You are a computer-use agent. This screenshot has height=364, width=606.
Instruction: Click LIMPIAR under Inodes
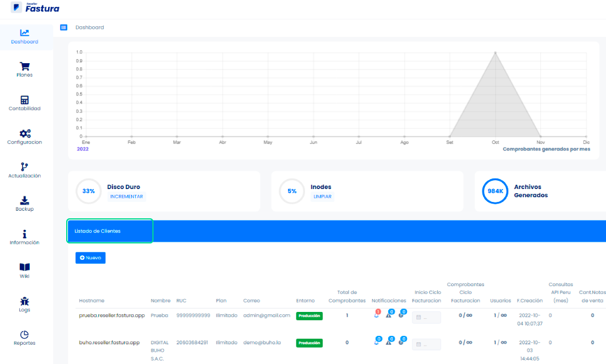[x=322, y=197]
